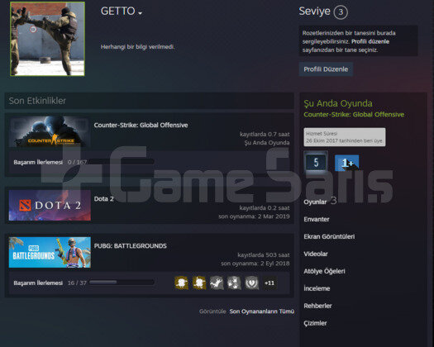This screenshot has height=347, width=434.
Task: Open the years of service badge 5
Action: [x=316, y=162]
